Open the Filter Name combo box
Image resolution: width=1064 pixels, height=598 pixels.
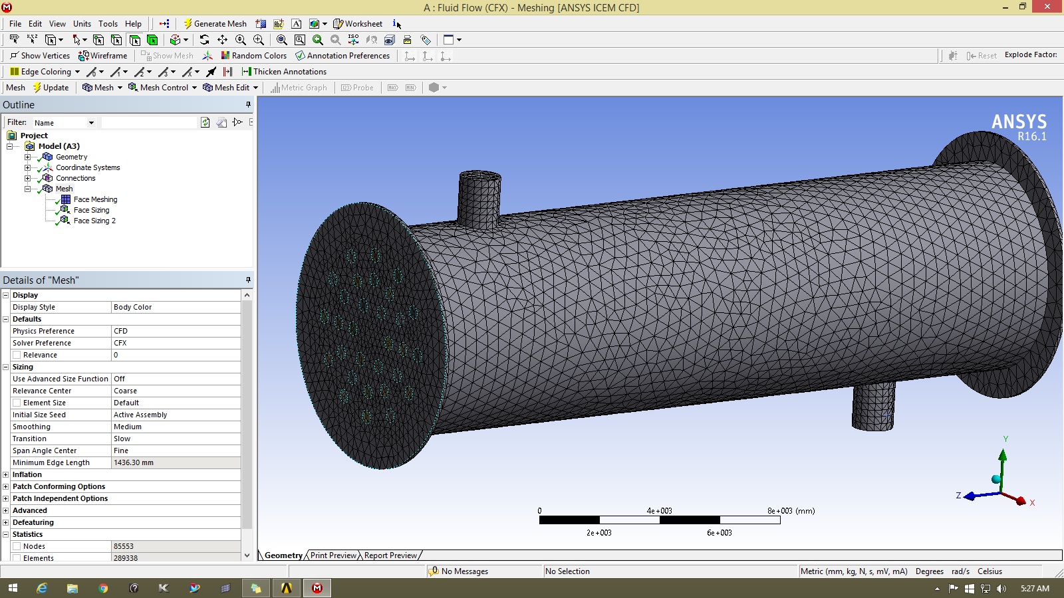[64, 123]
